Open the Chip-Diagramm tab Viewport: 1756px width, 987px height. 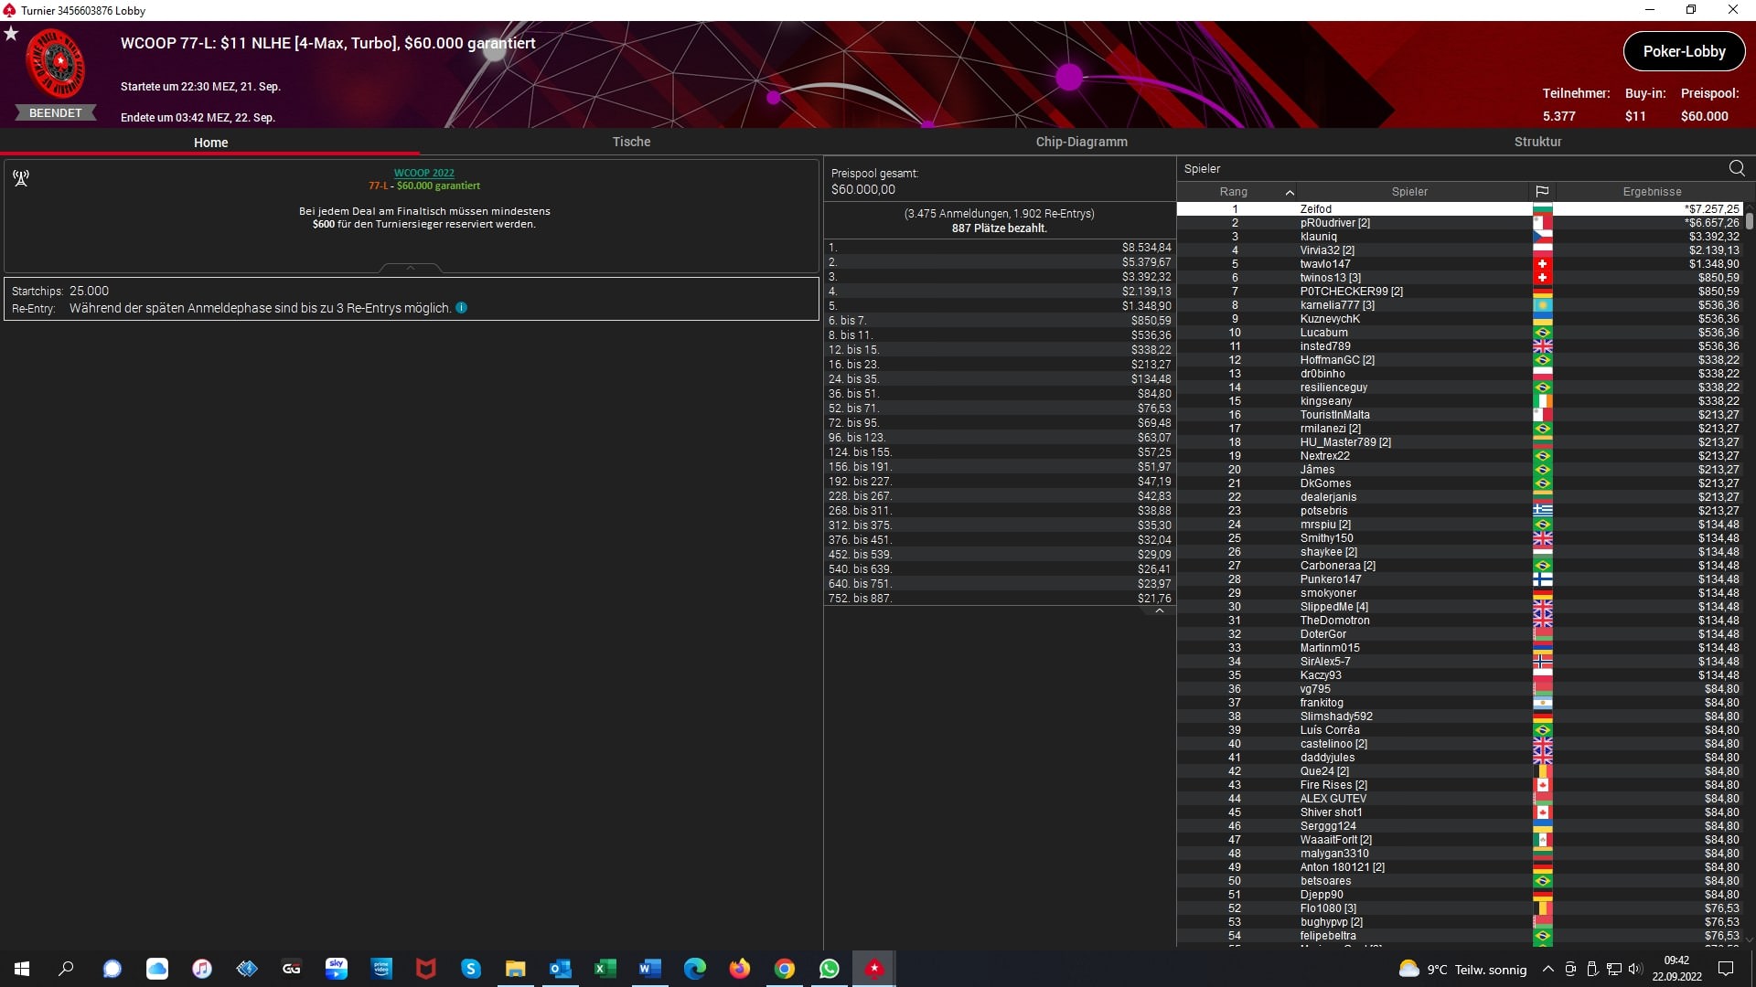(x=1082, y=142)
